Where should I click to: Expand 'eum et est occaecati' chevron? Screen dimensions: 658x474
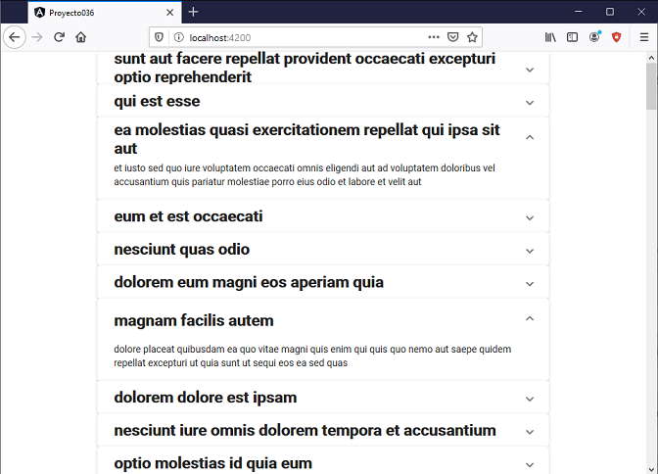(530, 217)
